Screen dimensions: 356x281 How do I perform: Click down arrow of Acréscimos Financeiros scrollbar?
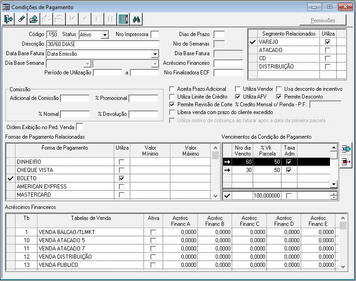[x=343, y=267]
